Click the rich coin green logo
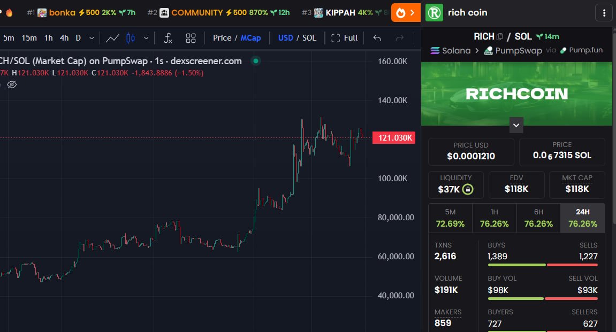The height and width of the screenshot is (332, 616). click(434, 12)
